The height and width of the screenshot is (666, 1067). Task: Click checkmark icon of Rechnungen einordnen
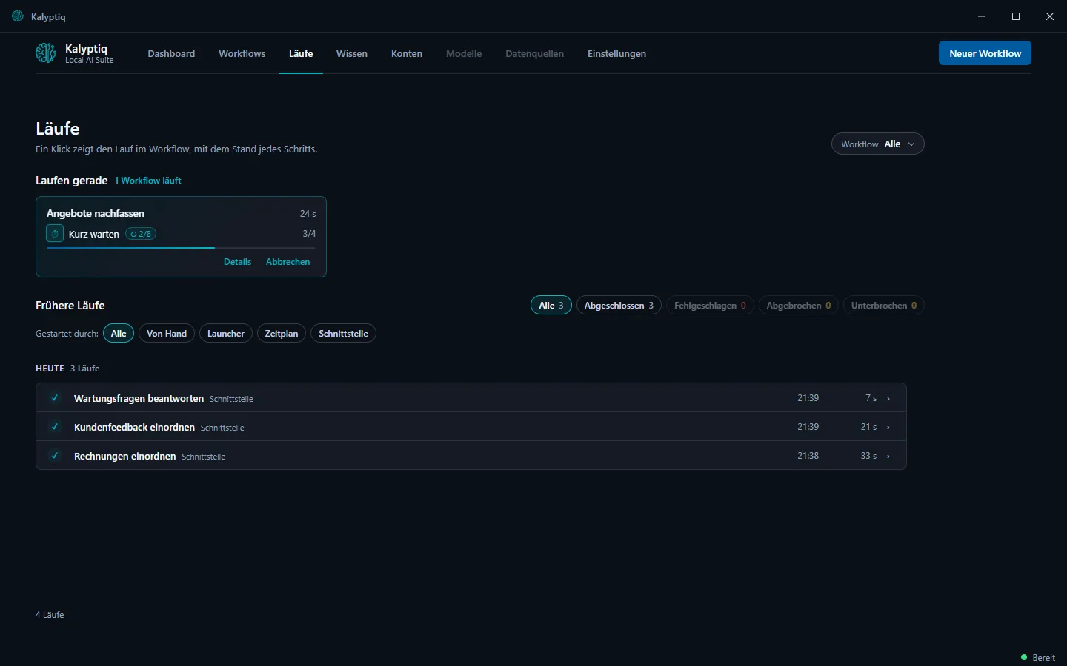coord(55,456)
